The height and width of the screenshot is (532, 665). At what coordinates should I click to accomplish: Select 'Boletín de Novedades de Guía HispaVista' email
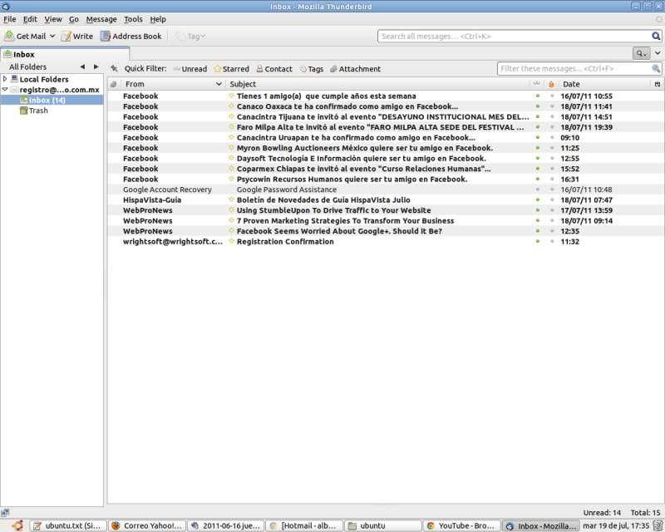click(x=385, y=199)
